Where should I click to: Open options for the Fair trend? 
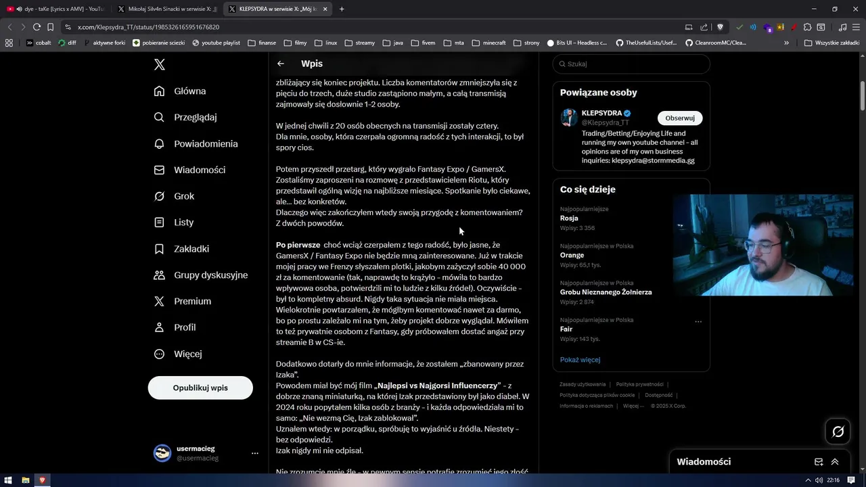tap(698, 321)
